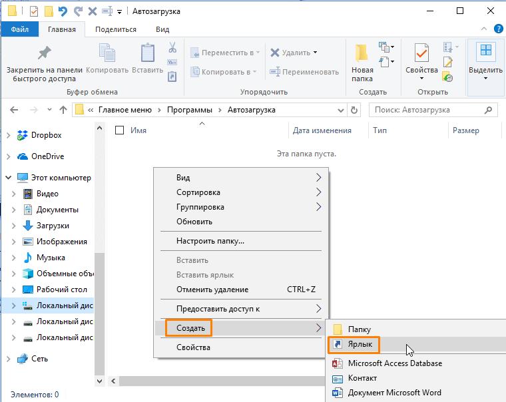Screen dimensions: 506x402
Task: Open Properties in ribbon
Action: click(x=421, y=62)
